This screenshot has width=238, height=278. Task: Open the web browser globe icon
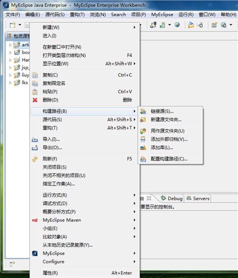(x=177, y=25)
